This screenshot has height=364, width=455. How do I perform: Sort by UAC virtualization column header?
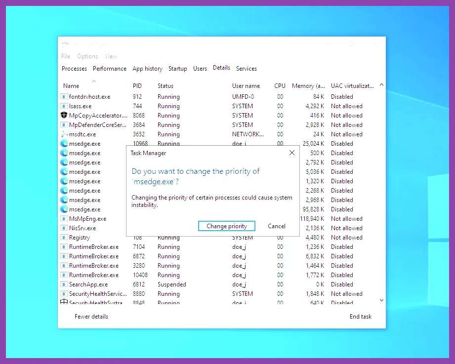(352, 86)
